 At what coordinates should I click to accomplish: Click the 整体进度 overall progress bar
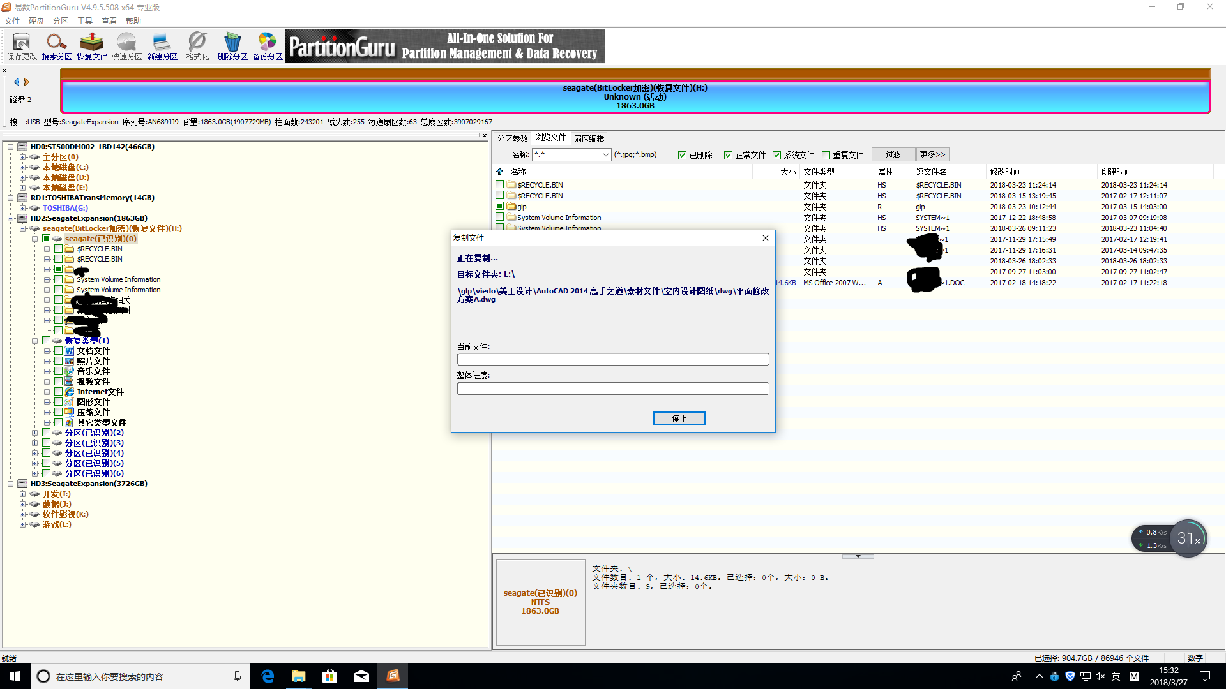click(613, 389)
